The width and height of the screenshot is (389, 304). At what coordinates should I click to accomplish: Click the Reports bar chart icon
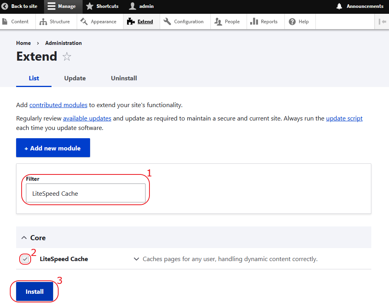[254, 22]
